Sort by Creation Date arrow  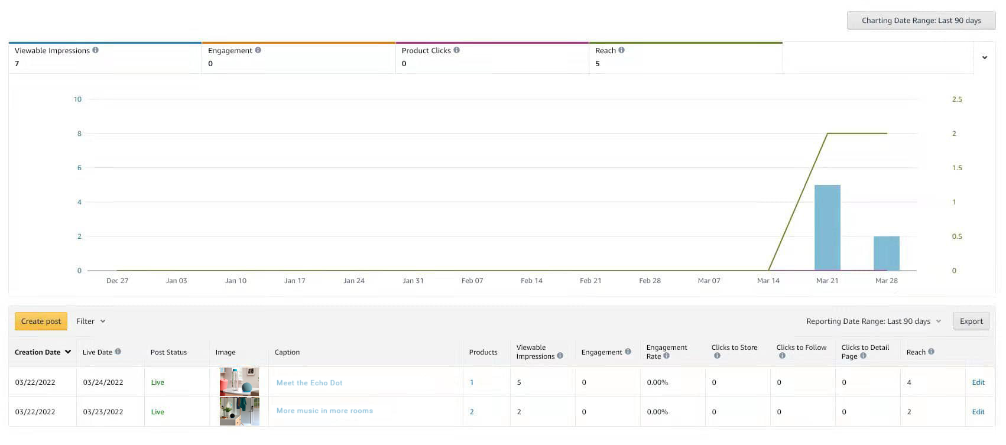tap(68, 352)
